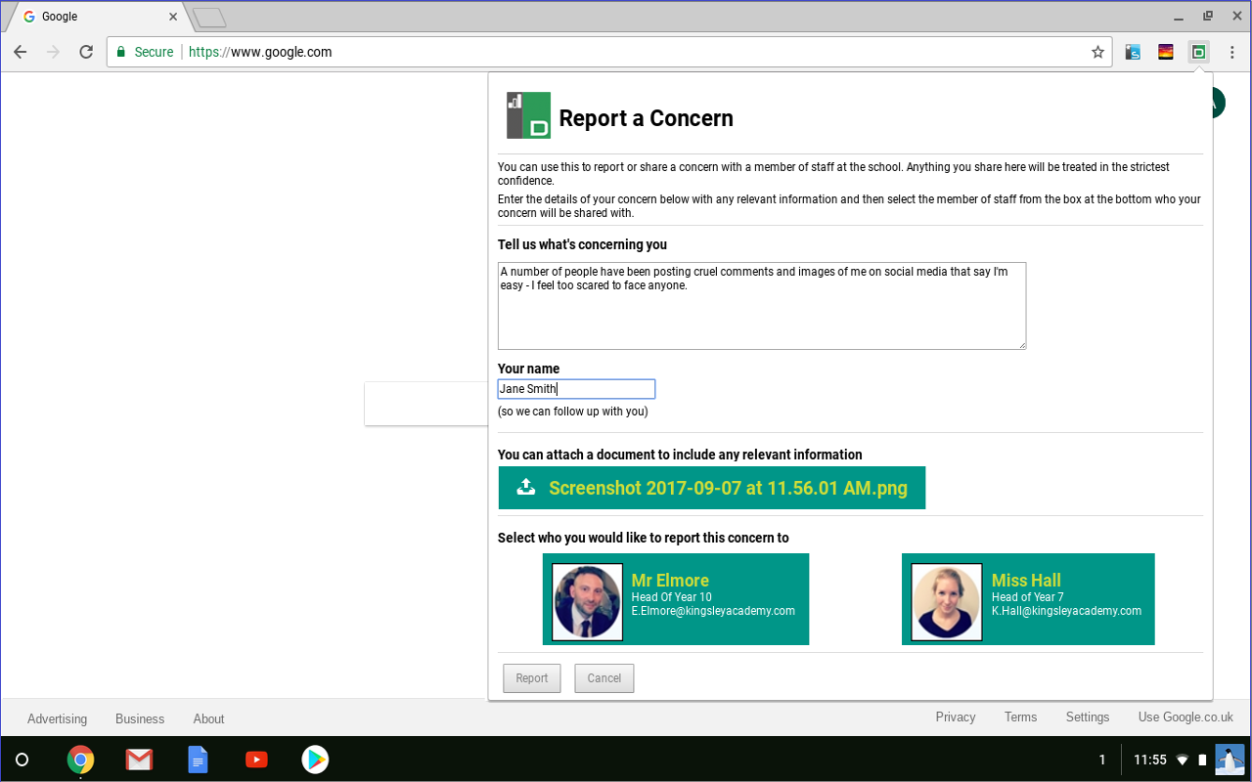The image size is (1252, 782).
Task: Select the Google browser tab
Action: point(98,17)
